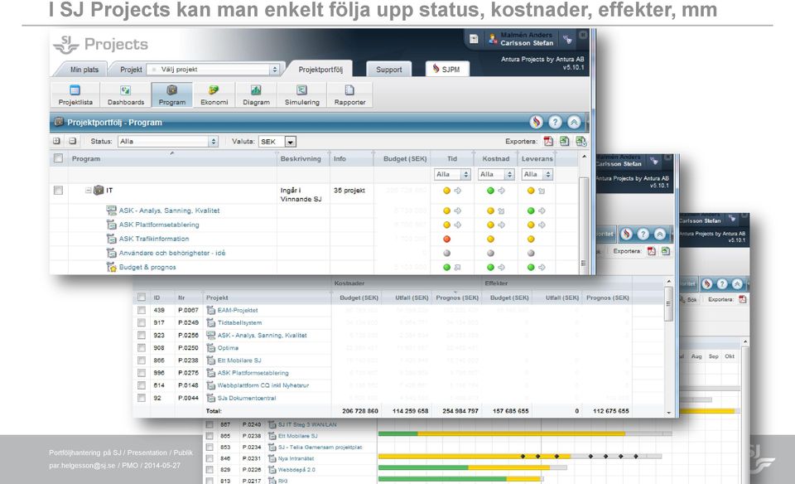
Task: Click scroll-up arrow of program list scrollbar
Action: point(584,157)
